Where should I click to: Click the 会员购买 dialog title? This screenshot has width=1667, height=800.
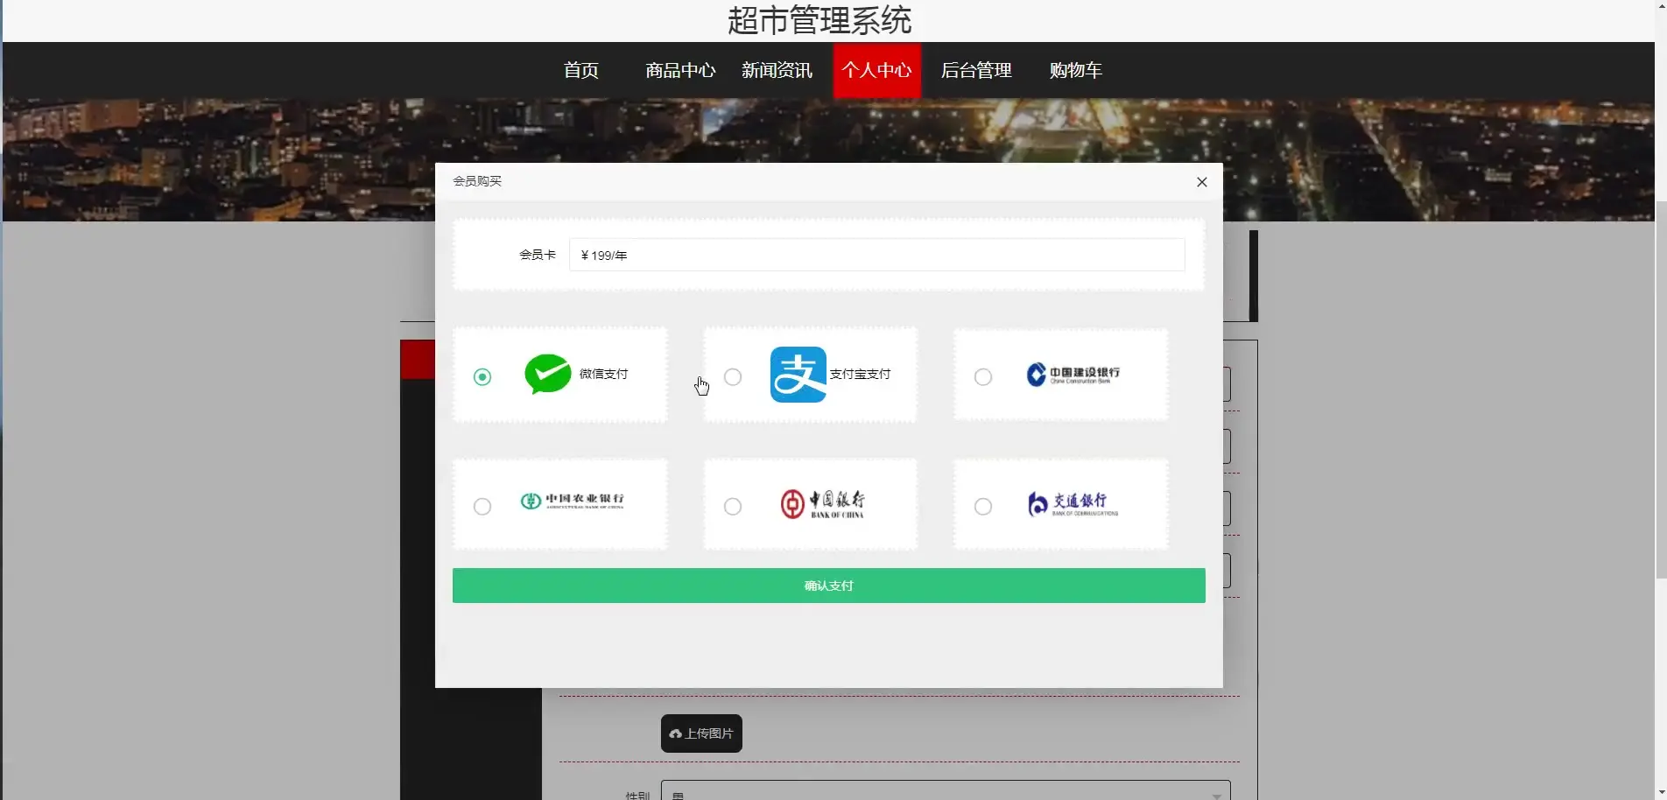pos(477,181)
